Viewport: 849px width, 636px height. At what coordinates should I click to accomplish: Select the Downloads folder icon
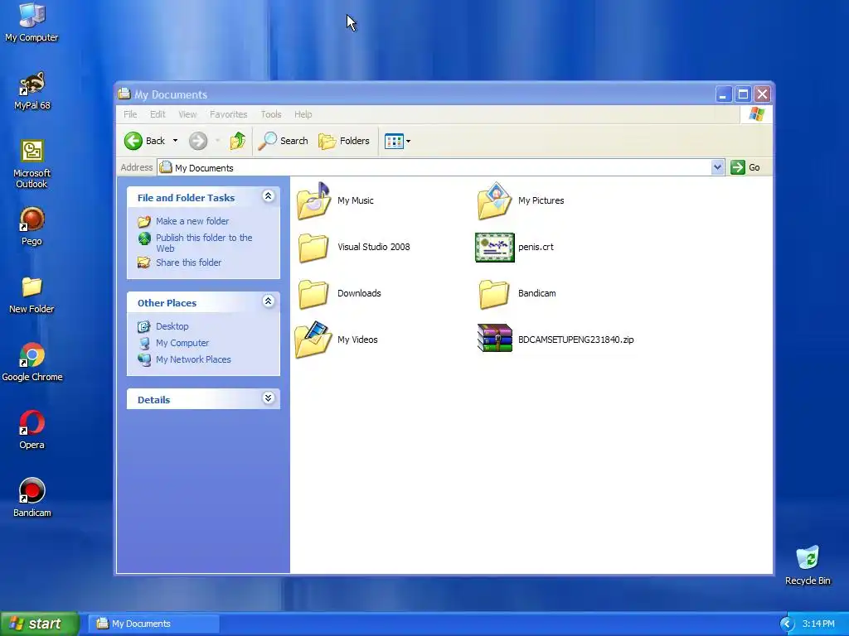tap(313, 294)
